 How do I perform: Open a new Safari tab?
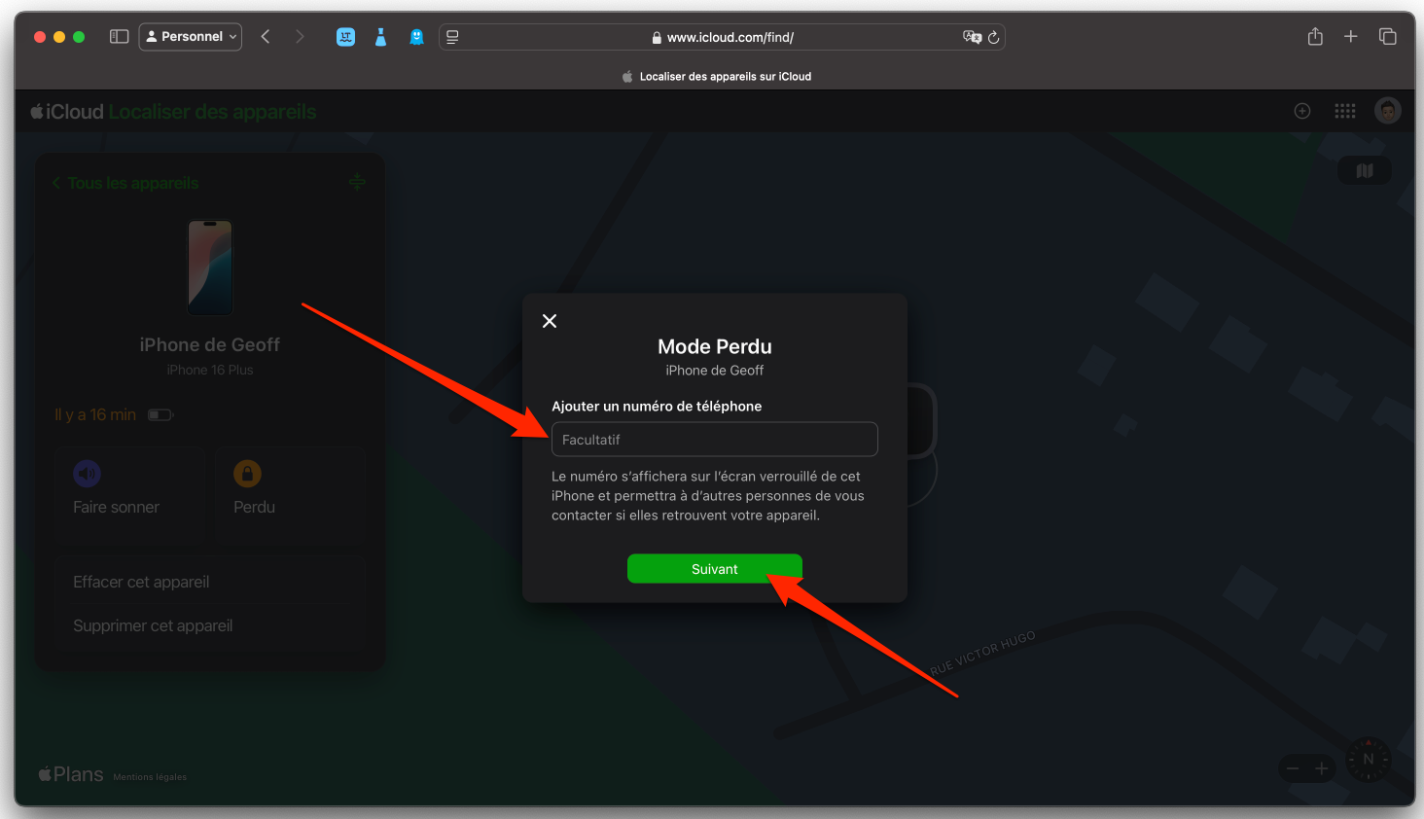[1351, 36]
